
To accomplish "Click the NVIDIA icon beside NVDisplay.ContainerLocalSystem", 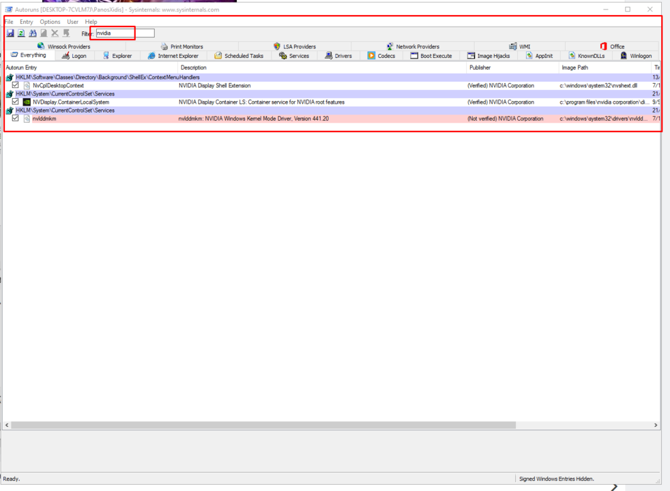I will coord(27,102).
